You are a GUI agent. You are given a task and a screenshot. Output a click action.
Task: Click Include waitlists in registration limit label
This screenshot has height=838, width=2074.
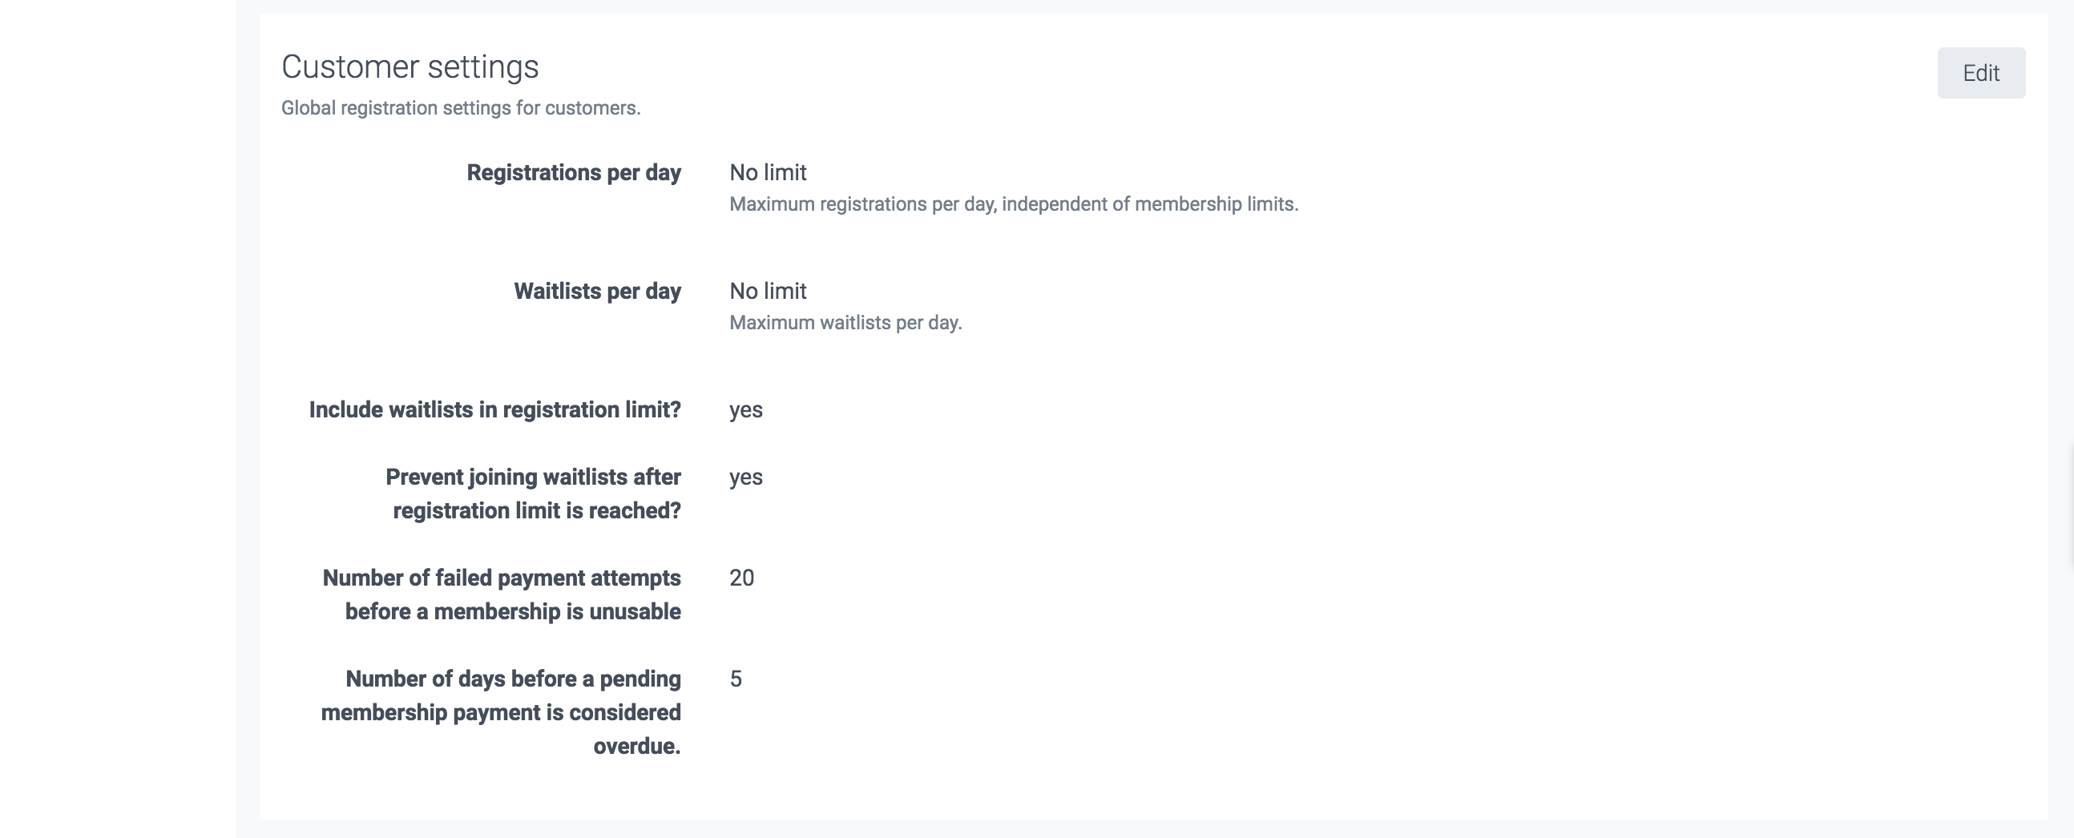[x=494, y=409]
